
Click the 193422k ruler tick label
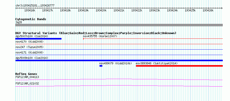click(x=137, y=10)
